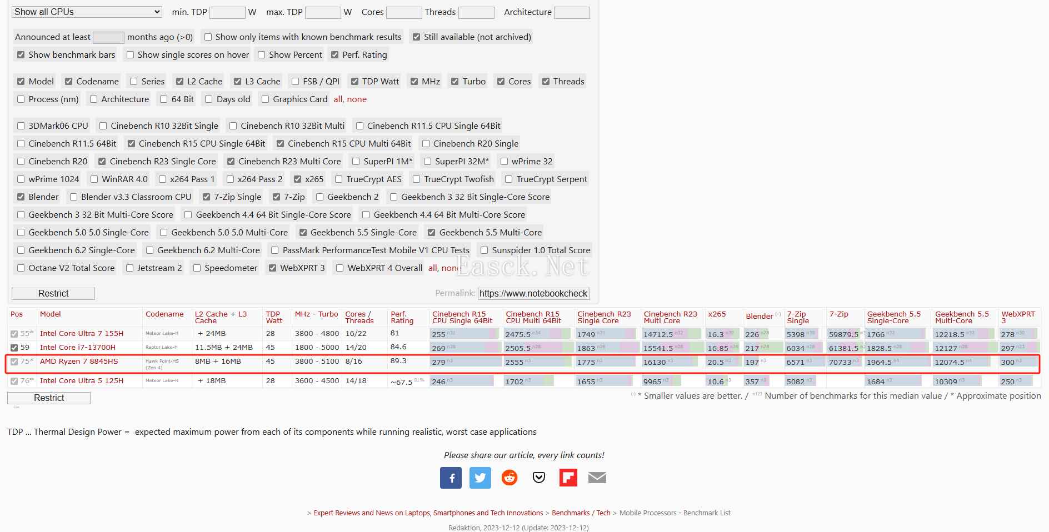
Task: Enable 'Show single scores on hover'
Action: coord(130,55)
